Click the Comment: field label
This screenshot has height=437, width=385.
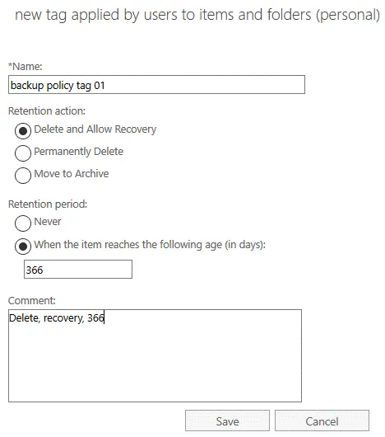[32, 300]
